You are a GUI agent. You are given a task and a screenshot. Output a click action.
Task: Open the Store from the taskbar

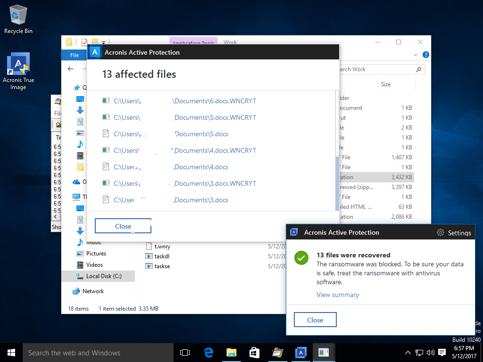[254, 353]
